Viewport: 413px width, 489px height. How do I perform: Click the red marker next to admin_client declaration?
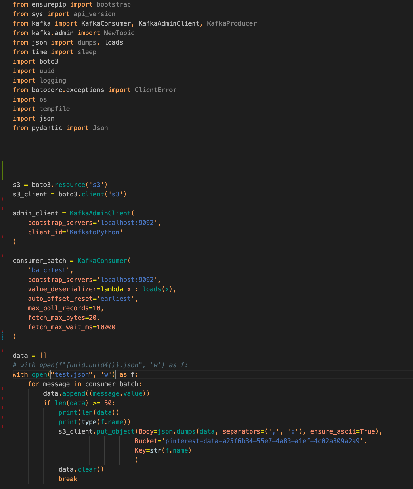pos(3,208)
